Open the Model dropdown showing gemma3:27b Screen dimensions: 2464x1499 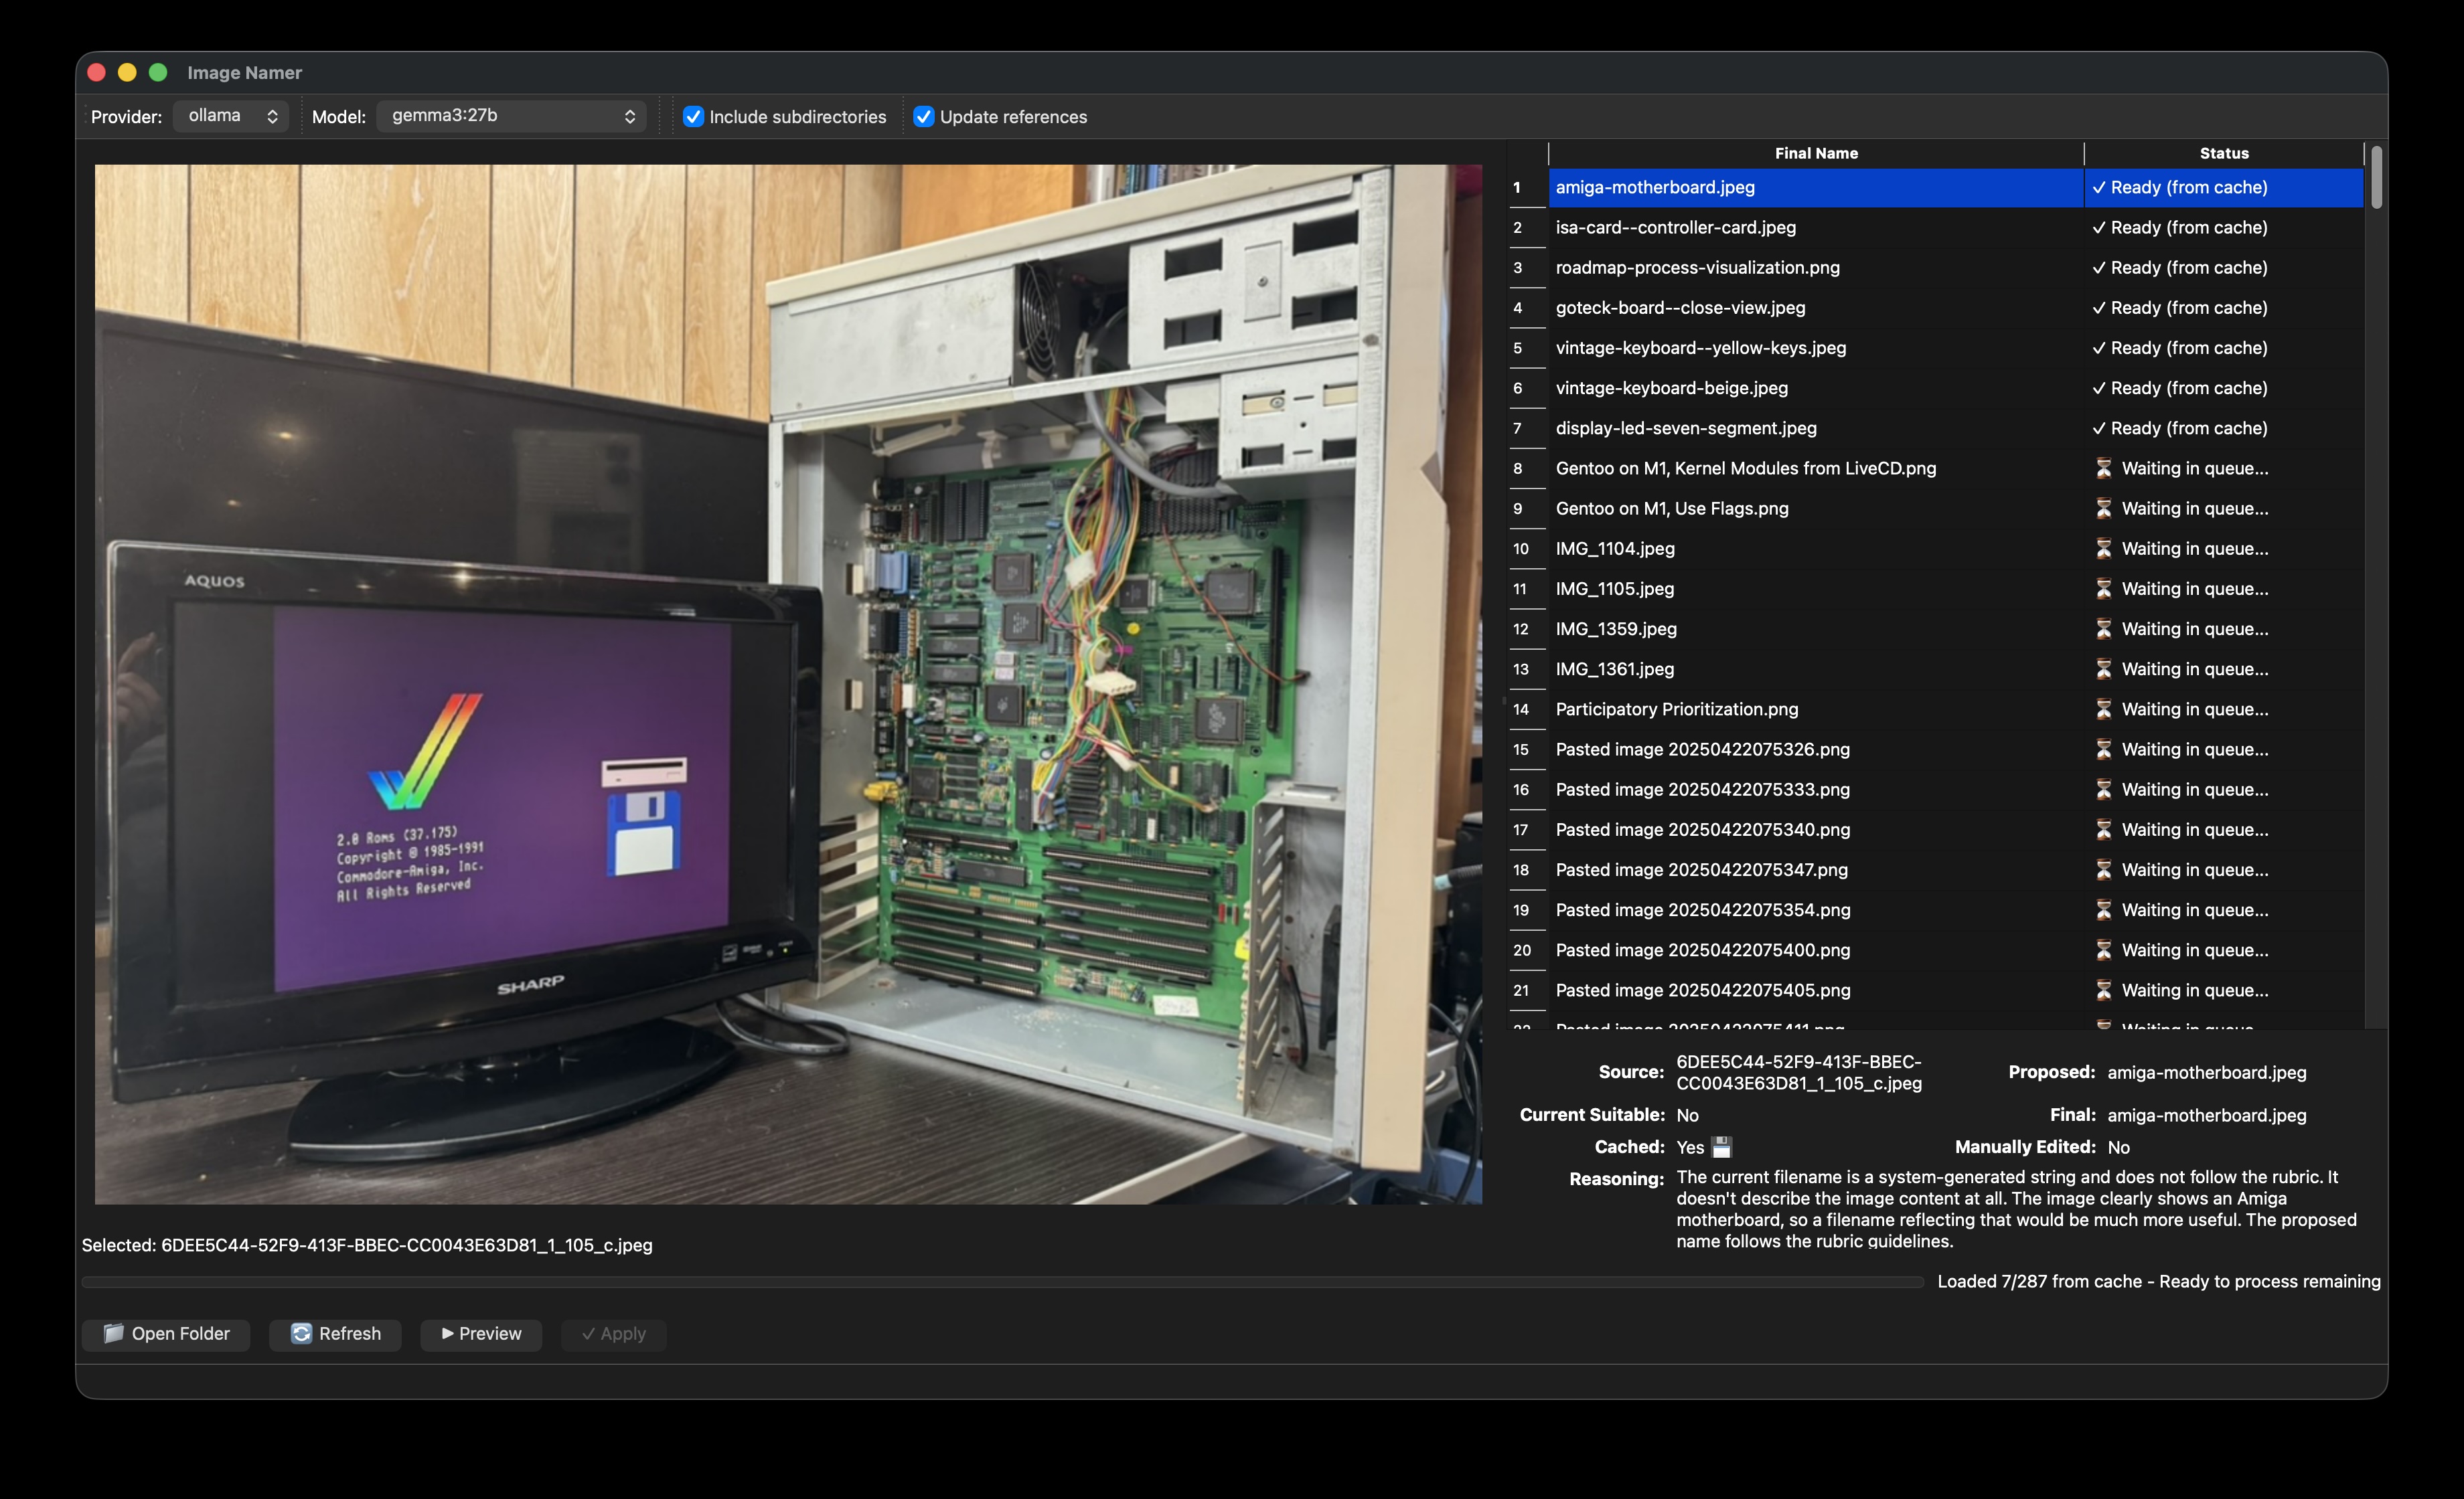coord(511,116)
